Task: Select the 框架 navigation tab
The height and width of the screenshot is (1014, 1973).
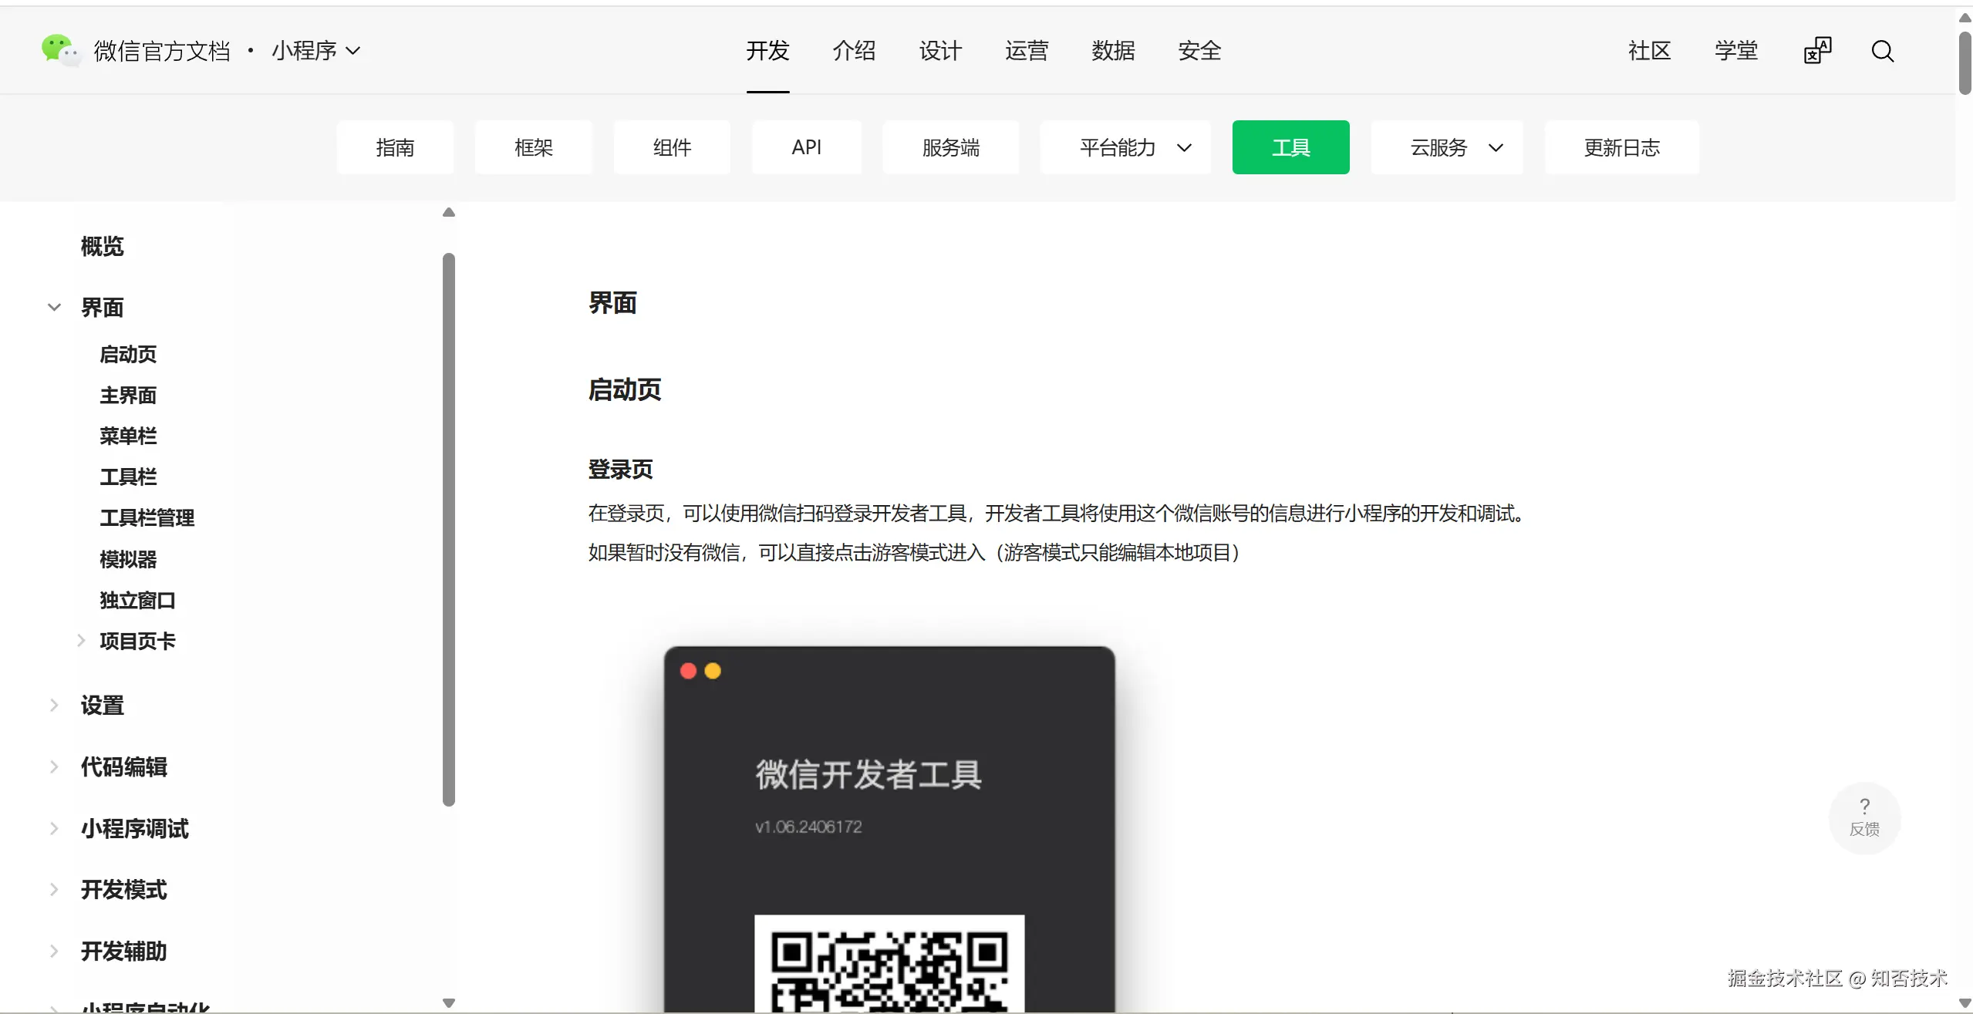Action: [x=534, y=147]
